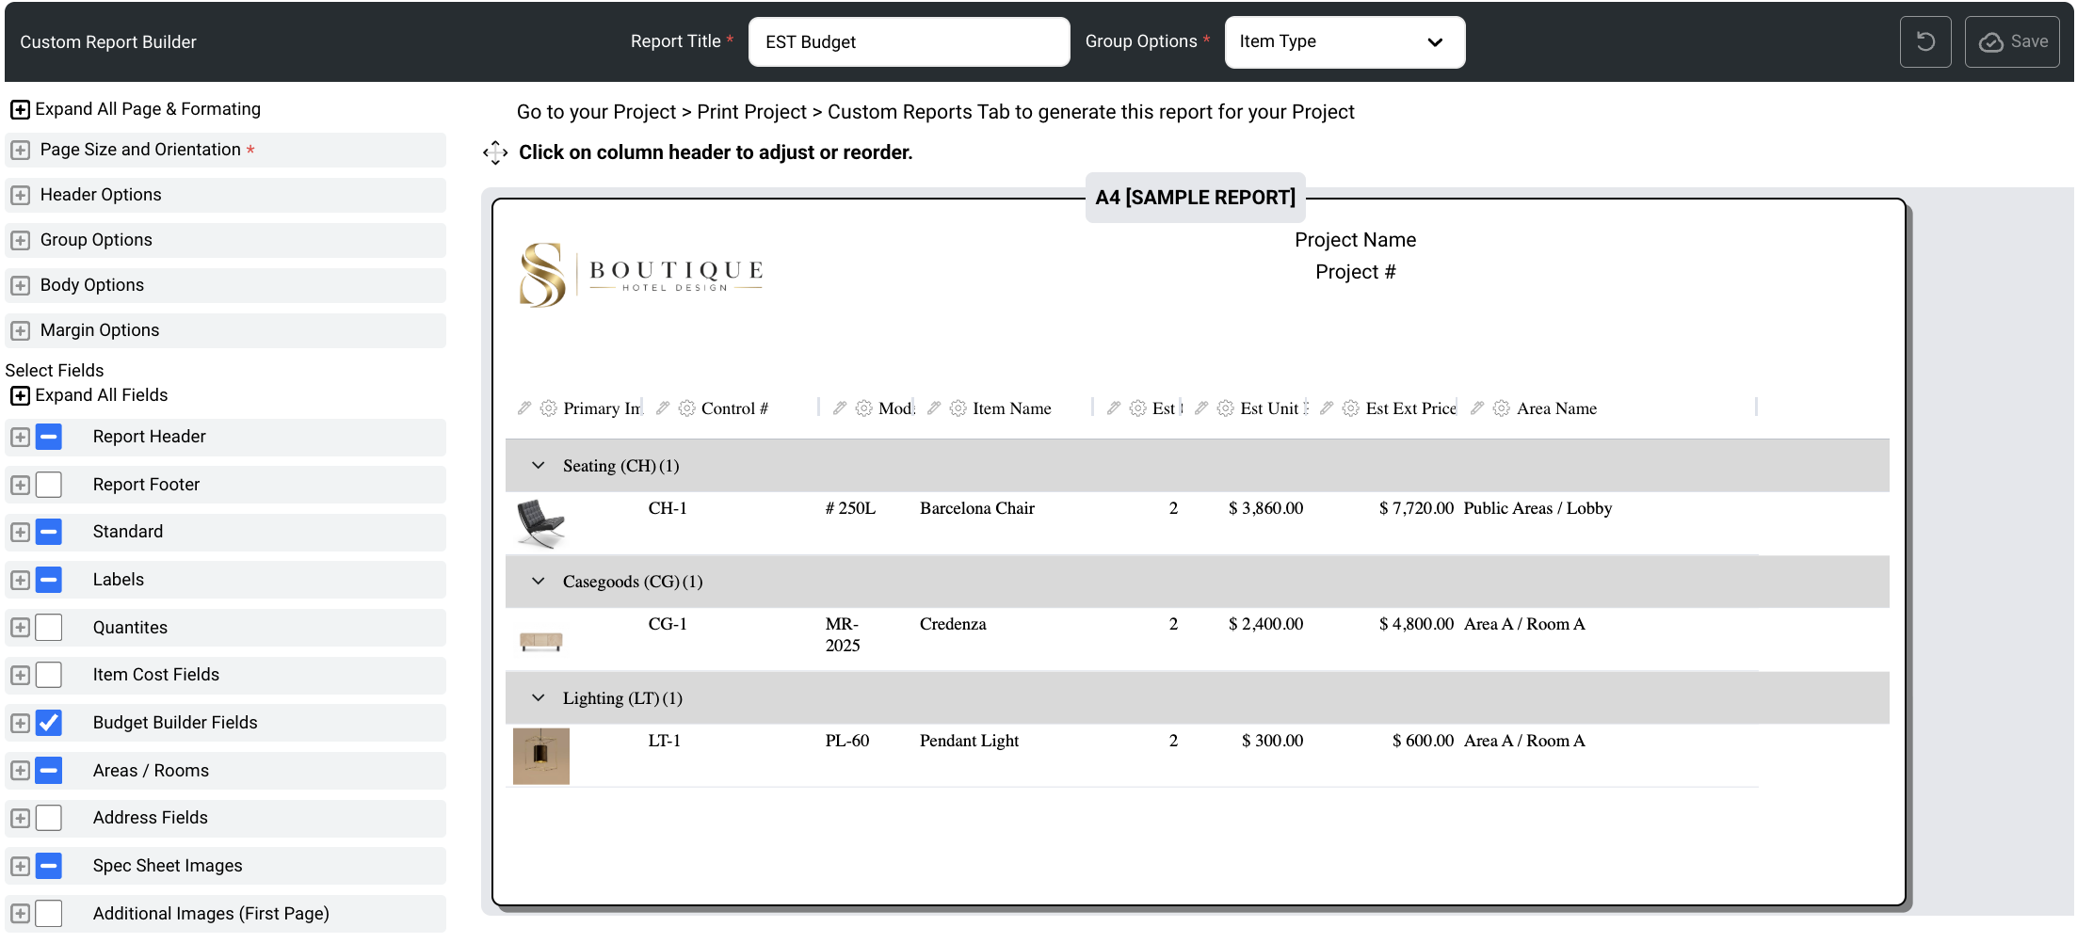The height and width of the screenshot is (943, 2077).
Task: Toggle the Report Footer checkbox
Action: (x=49, y=485)
